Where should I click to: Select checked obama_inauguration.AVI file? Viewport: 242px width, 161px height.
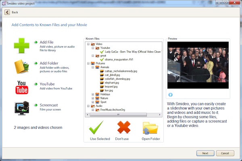click(119, 59)
